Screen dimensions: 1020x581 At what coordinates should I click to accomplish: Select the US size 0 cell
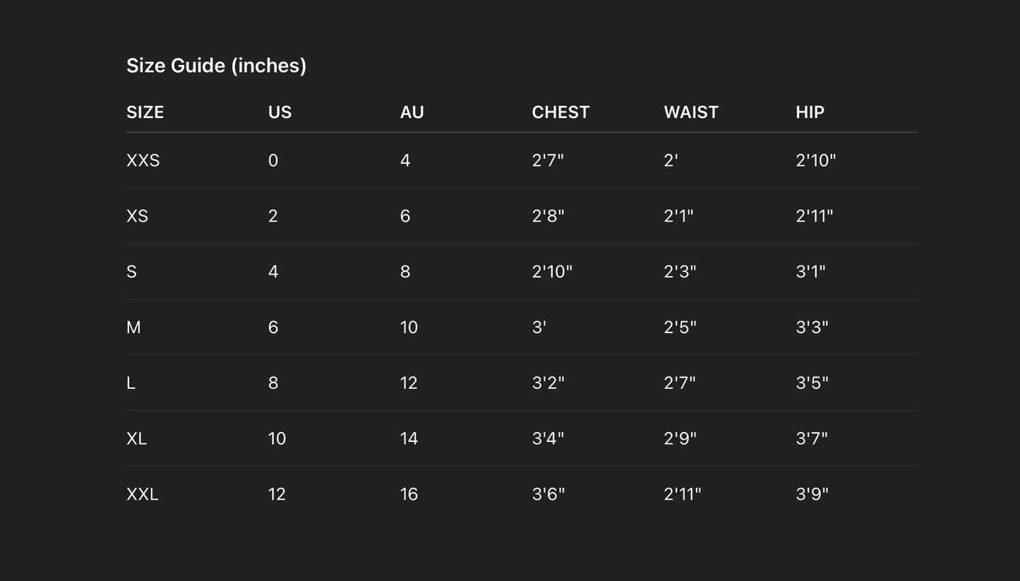(273, 160)
